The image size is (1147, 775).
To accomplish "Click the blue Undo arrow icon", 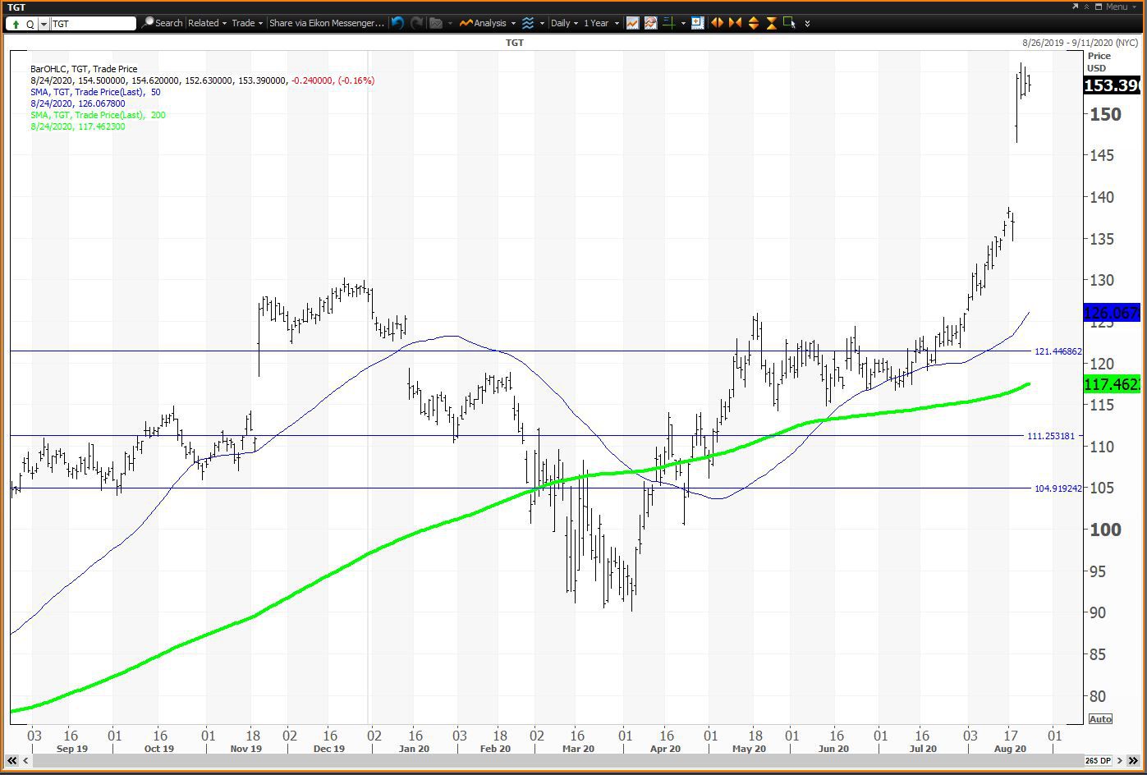I will pyautogui.click(x=397, y=23).
